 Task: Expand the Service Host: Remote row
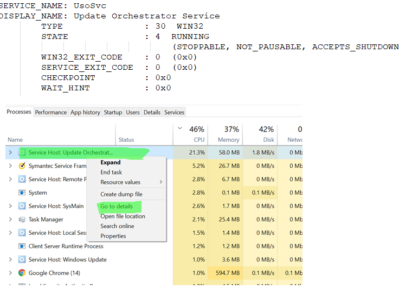(x=10, y=179)
